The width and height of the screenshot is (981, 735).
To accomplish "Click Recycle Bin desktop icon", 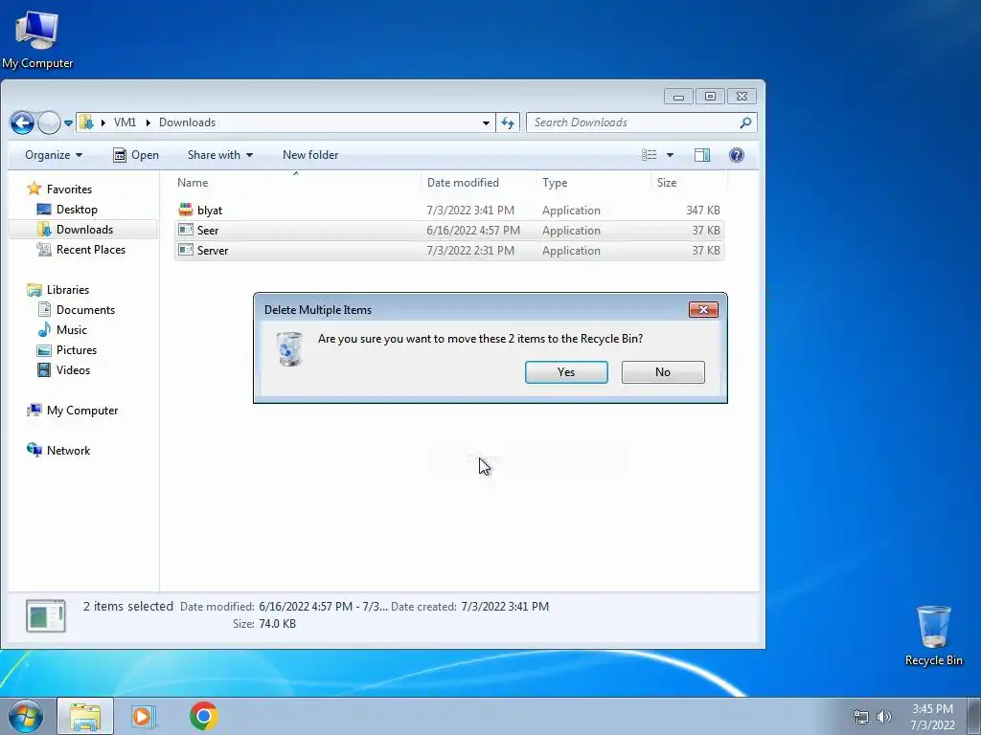I will (x=933, y=635).
